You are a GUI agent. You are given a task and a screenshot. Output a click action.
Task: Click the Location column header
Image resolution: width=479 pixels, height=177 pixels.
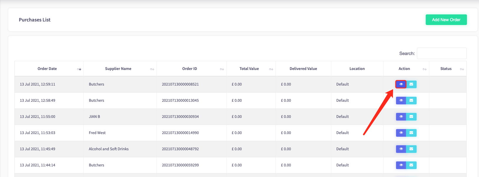(357, 69)
